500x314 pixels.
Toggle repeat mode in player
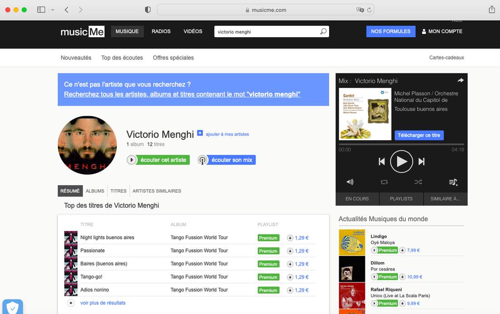tap(384, 182)
